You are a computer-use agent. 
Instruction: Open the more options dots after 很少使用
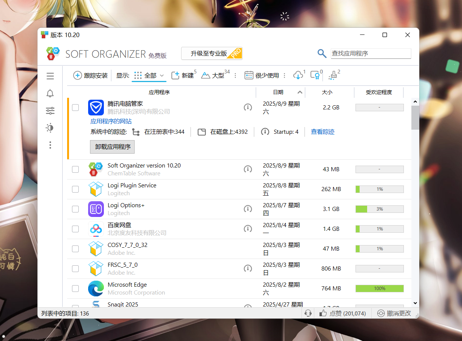[x=284, y=75]
